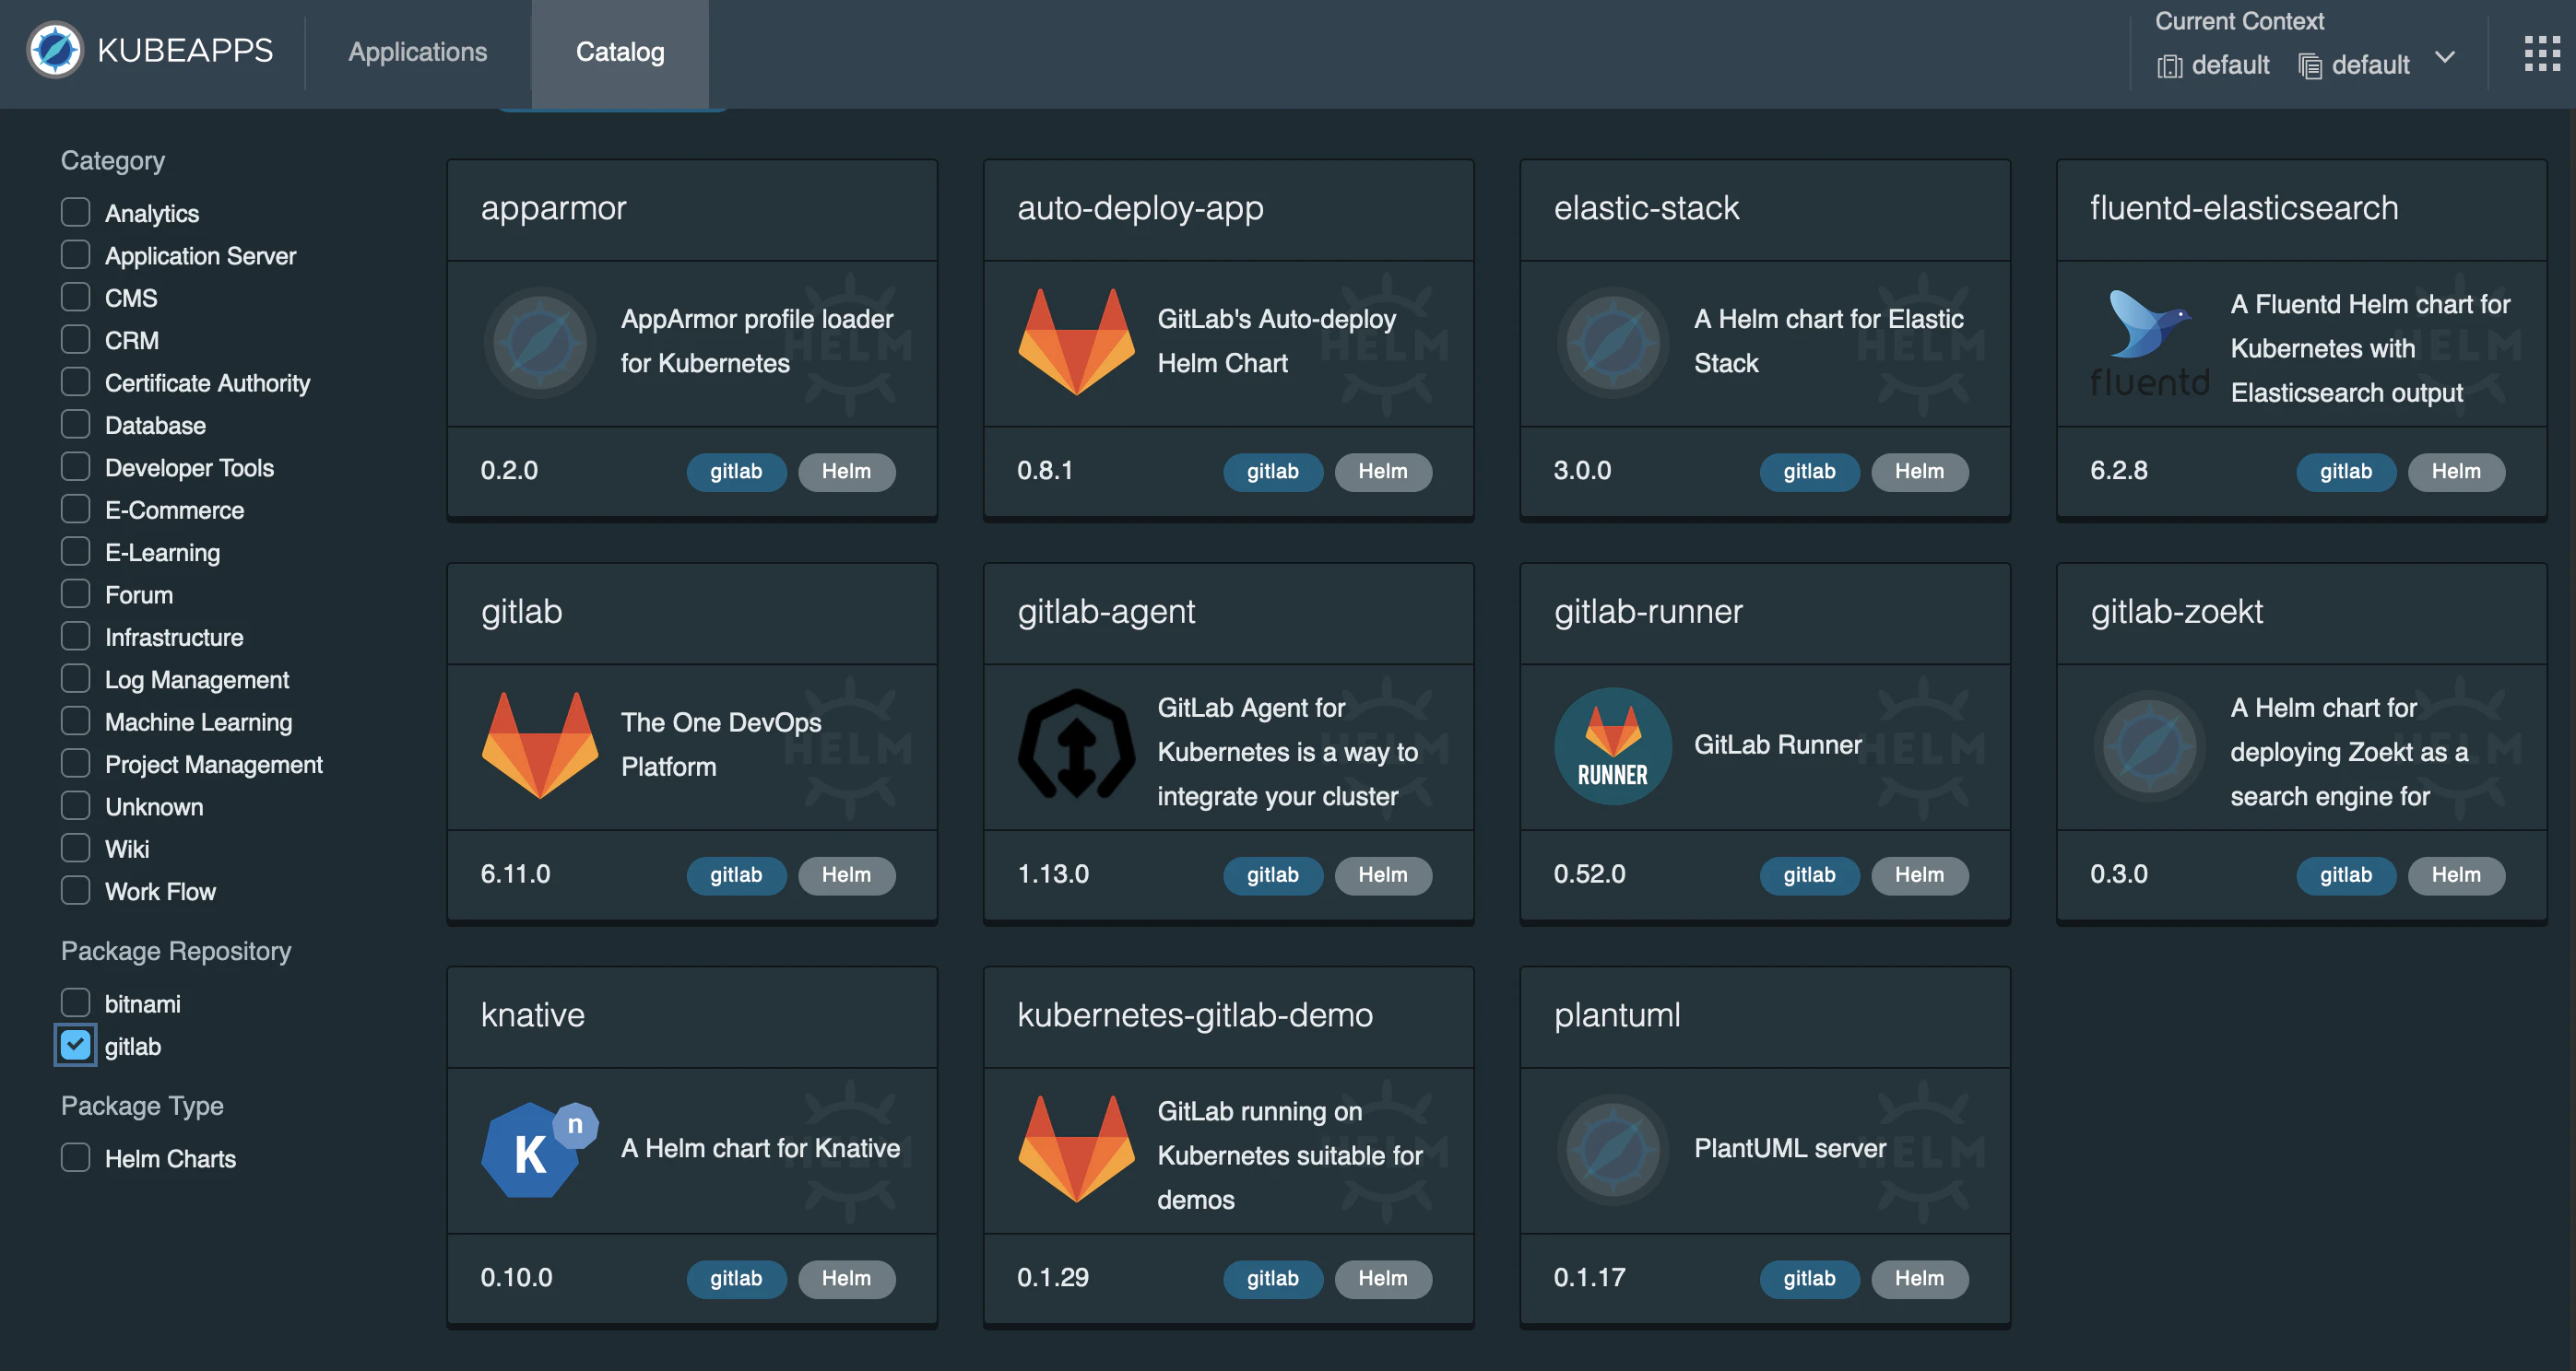Image resolution: width=2576 pixels, height=1371 pixels.
Task: Tick the Certificate Authority checkbox
Action: pos(75,381)
